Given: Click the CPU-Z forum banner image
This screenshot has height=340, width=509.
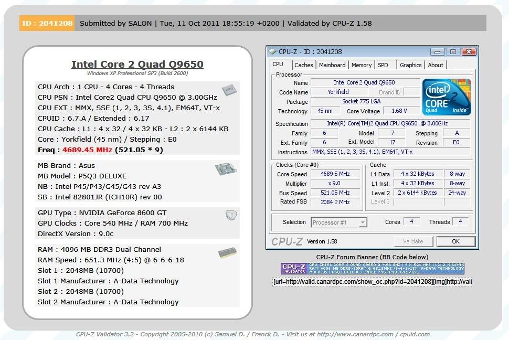Looking at the screenshot, I should pos(373,269).
